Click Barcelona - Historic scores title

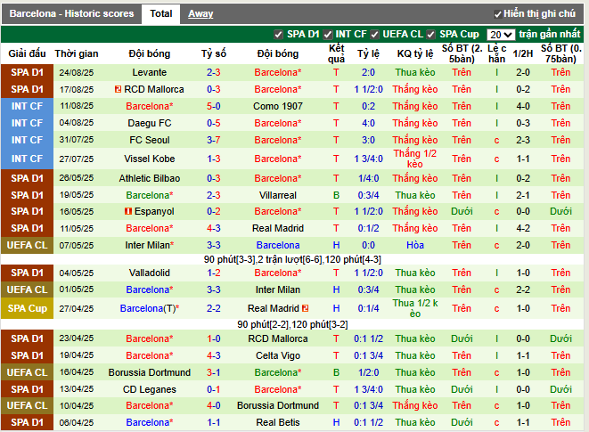click(71, 14)
